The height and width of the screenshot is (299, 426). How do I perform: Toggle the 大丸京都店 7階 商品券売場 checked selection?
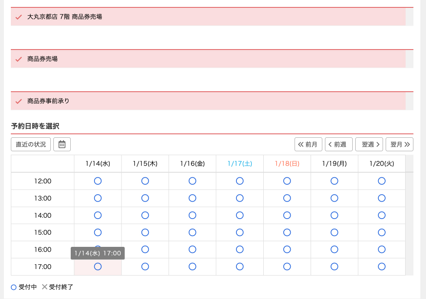(208, 17)
